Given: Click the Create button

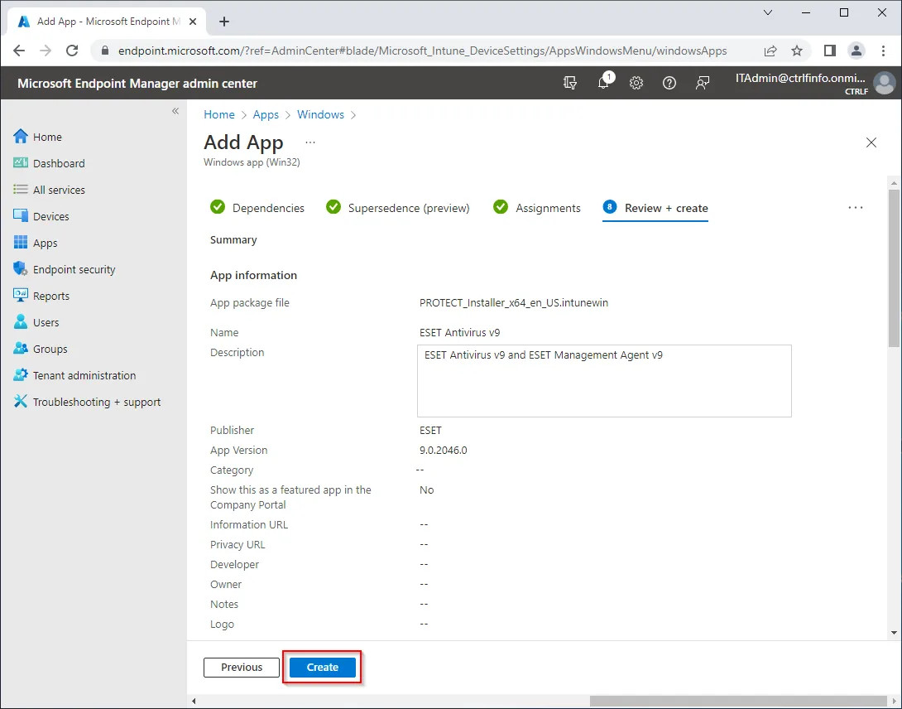Looking at the screenshot, I should click(x=322, y=667).
